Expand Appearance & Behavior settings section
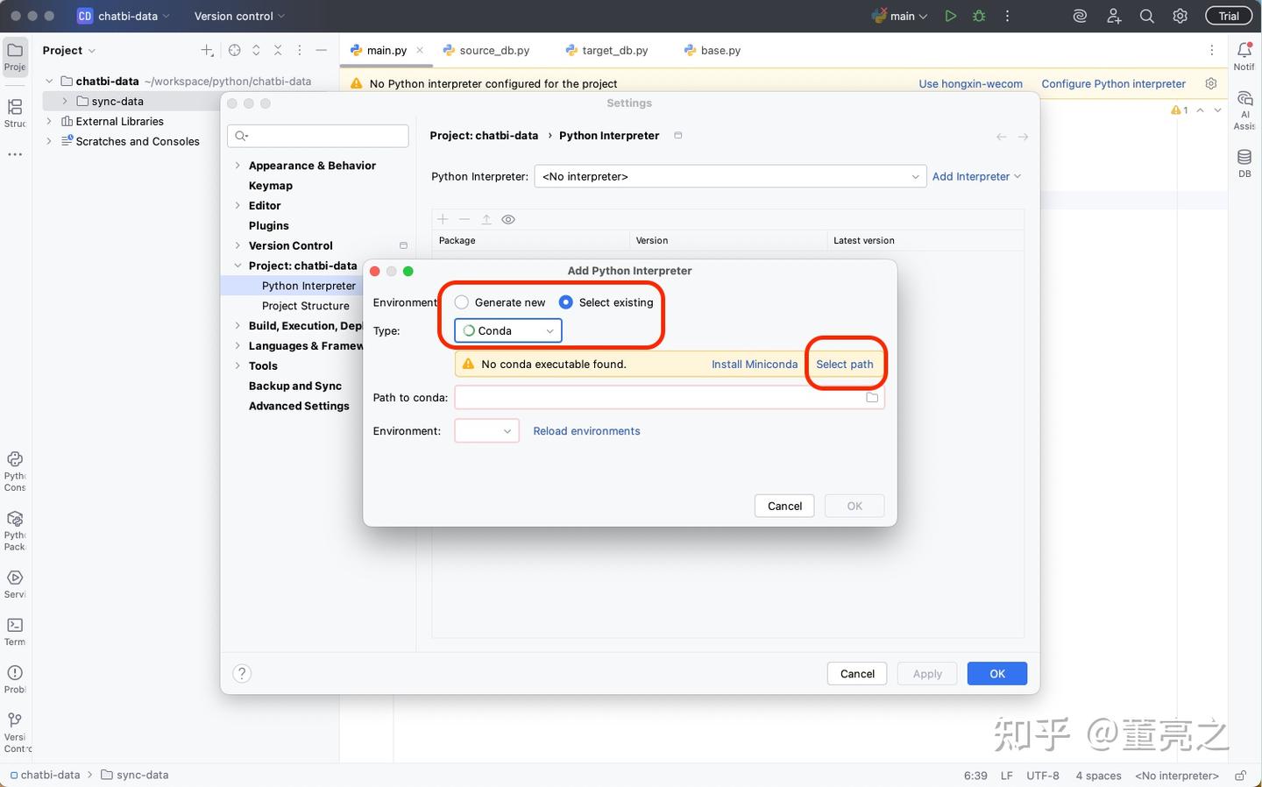 238,166
